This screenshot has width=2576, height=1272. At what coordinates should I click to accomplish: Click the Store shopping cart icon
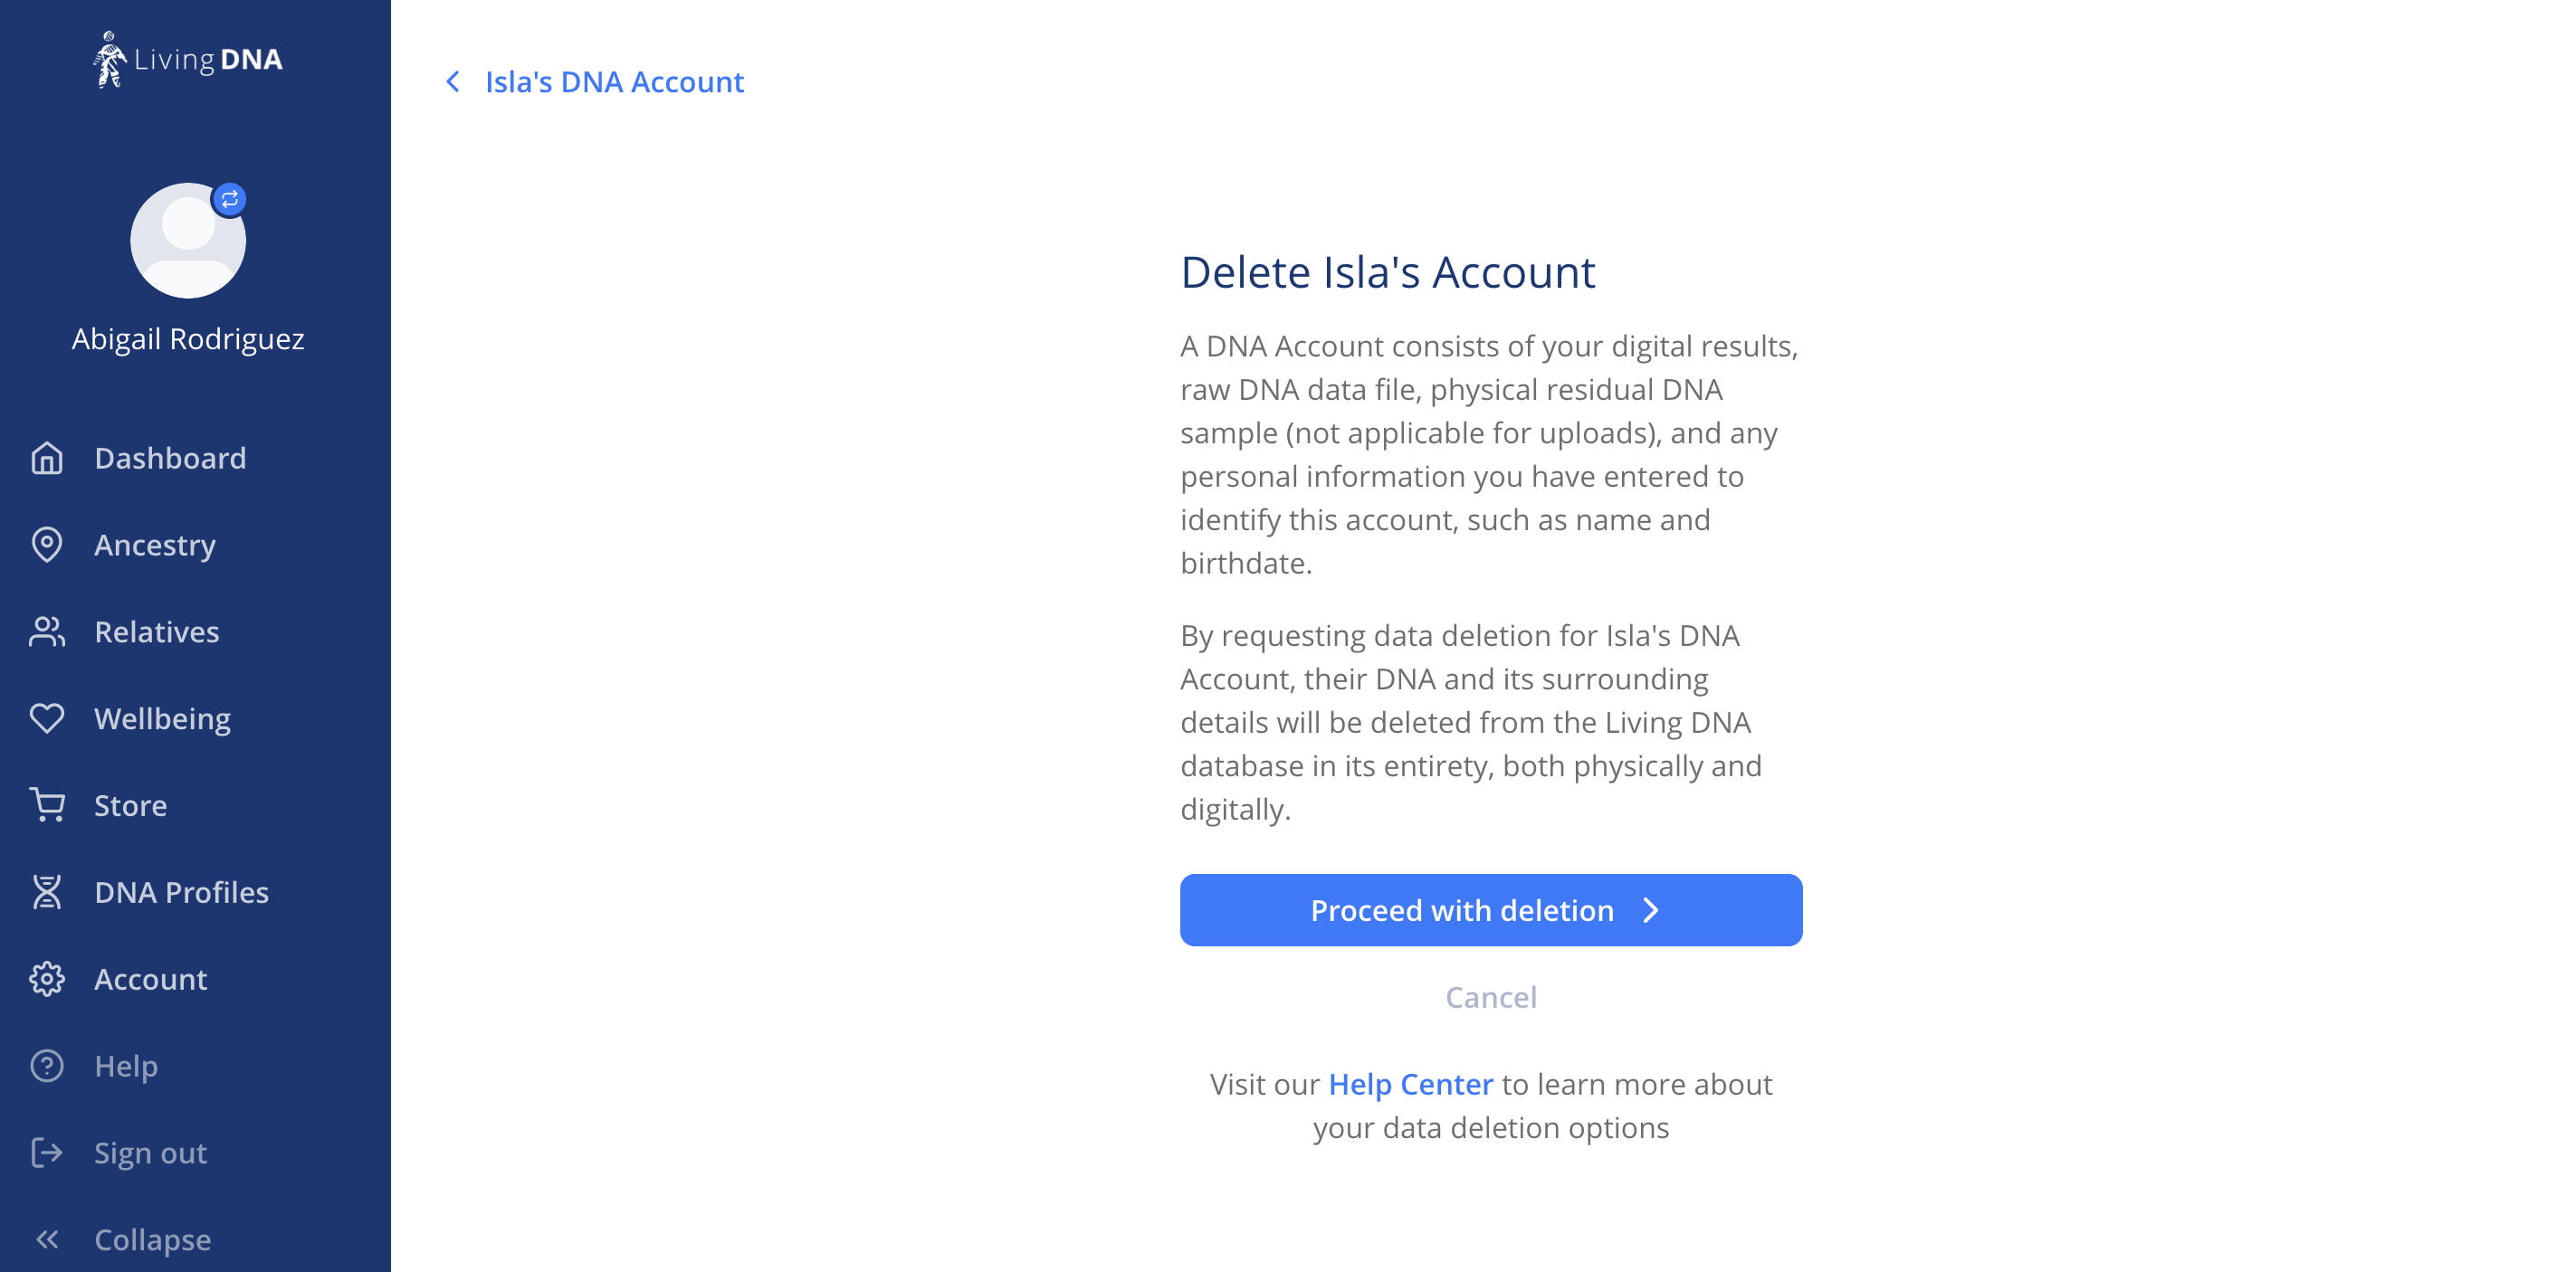47,805
